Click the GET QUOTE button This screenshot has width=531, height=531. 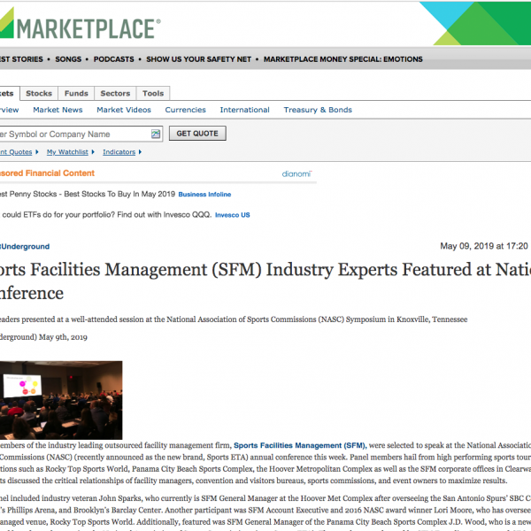[x=197, y=134]
